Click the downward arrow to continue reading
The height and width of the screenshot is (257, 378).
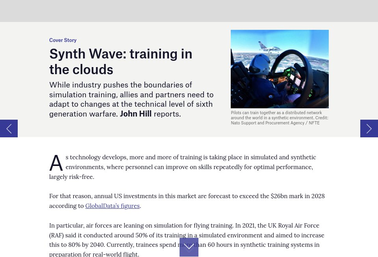tap(189, 247)
